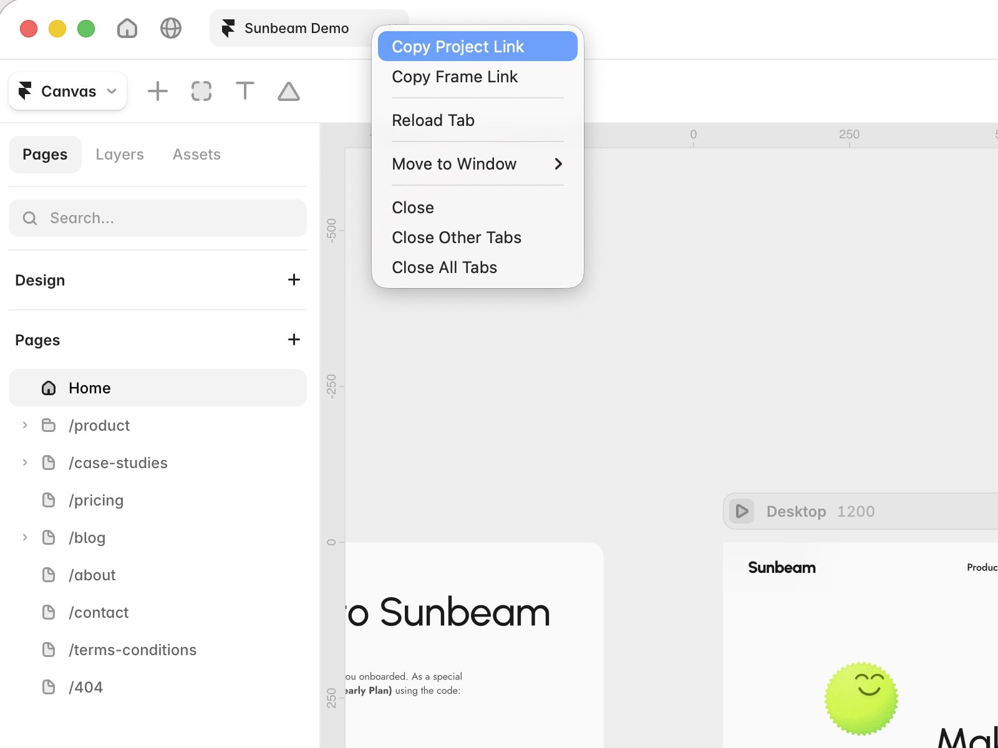The width and height of the screenshot is (998, 748).
Task: Open the home dashboard icon
Action: coord(127,28)
